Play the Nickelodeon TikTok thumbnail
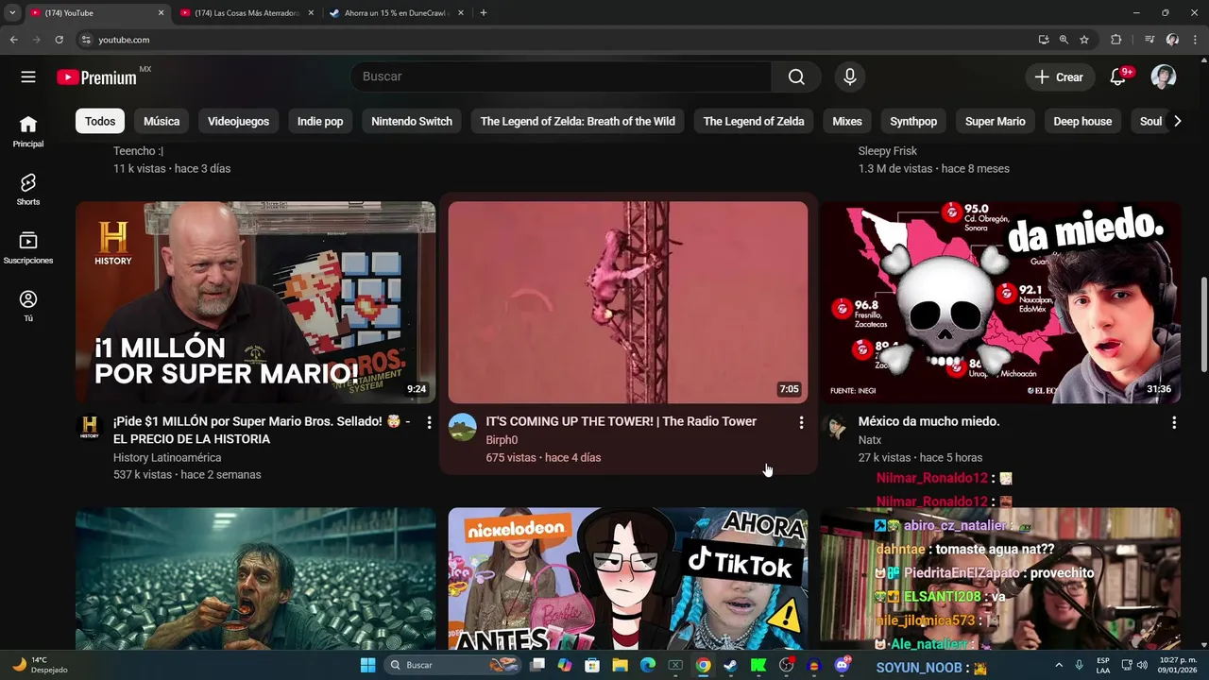Viewport: 1209px width, 680px height. tap(628, 579)
